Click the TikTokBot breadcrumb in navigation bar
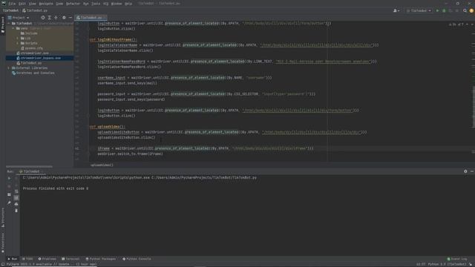The width and height of the screenshot is (475, 267). [x=10, y=10]
